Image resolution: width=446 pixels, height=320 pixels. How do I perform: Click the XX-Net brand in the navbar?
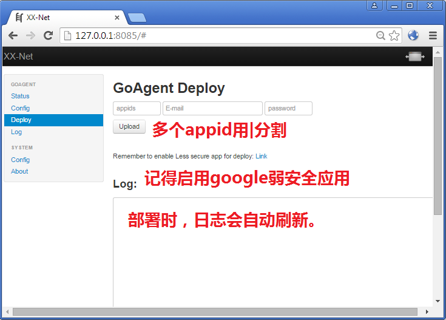[x=18, y=56]
